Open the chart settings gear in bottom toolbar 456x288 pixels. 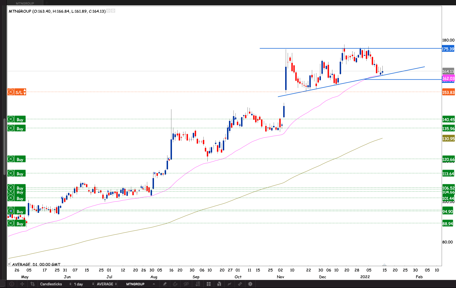coord(250,284)
